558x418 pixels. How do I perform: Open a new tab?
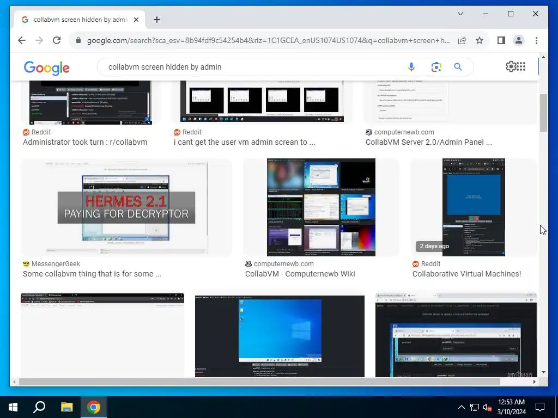(157, 20)
